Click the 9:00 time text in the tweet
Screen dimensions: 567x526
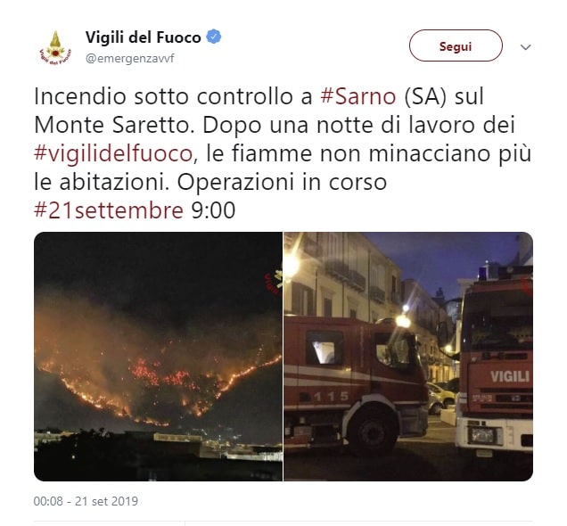point(213,210)
